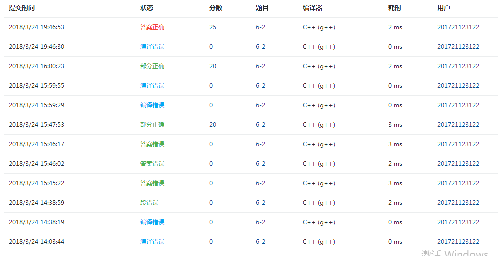Click 2 ms duration in 19:46:53 row
The height and width of the screenshot is (256, 498).
[x=395, y=27]
